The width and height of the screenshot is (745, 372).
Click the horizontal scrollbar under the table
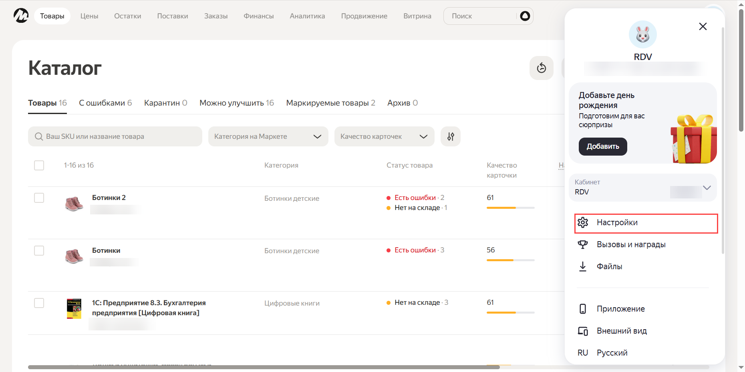[x=264, y=367]
